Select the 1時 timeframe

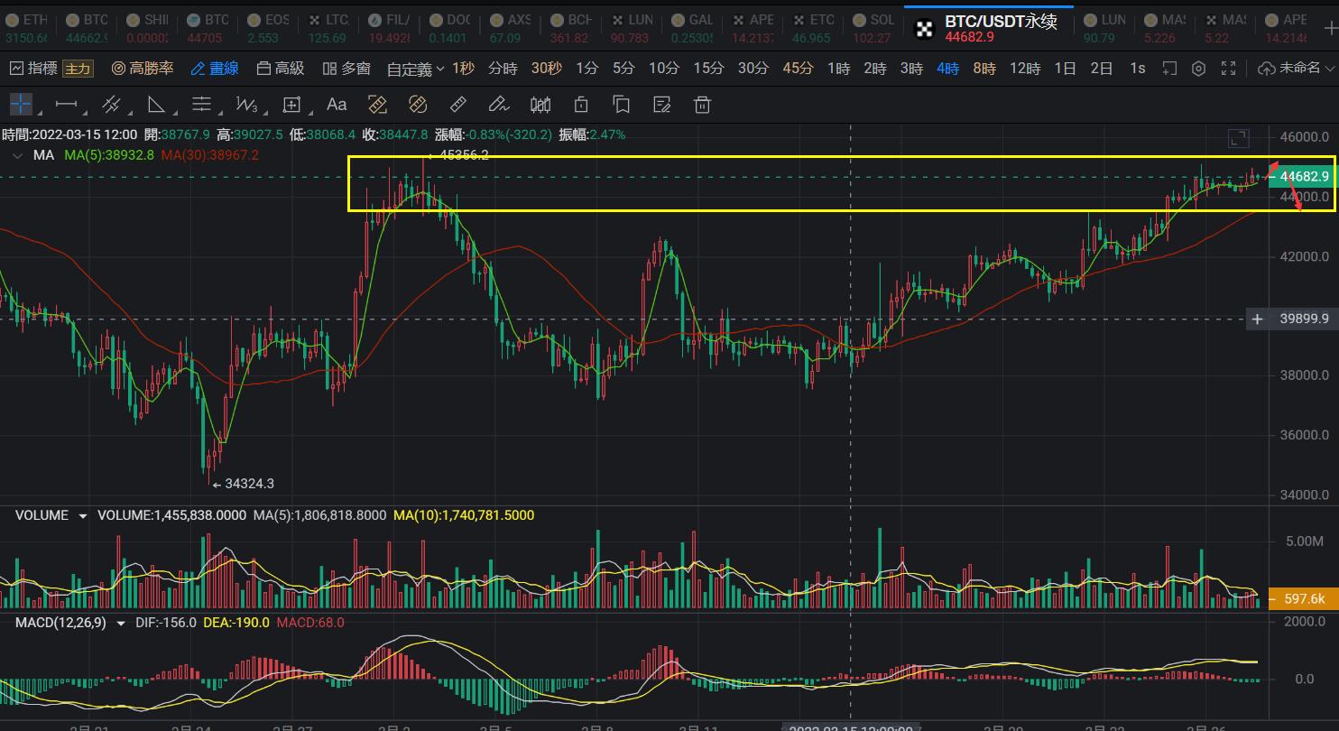tap(838, 69)
